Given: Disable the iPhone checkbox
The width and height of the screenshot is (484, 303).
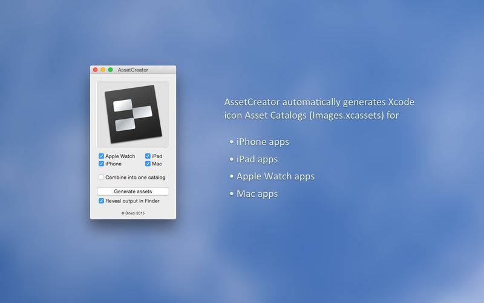Looking at the screenshot, I should (x=102, y=164).
